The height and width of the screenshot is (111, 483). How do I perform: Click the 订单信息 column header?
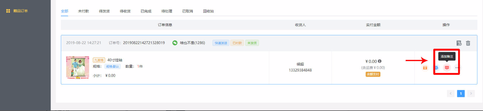pos(165,25)
